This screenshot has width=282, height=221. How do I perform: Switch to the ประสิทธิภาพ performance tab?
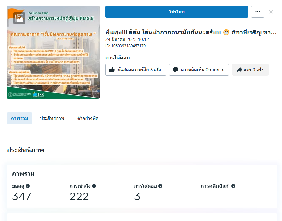(52, 118)
